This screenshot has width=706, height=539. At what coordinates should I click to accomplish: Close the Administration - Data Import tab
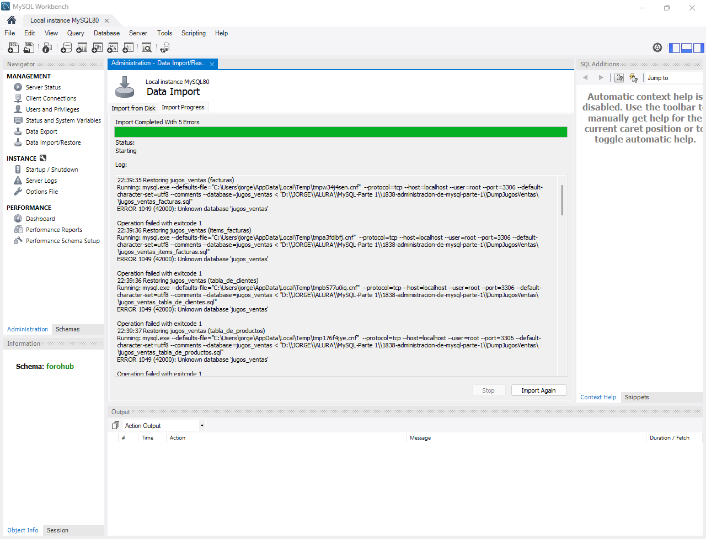[212, 64]
